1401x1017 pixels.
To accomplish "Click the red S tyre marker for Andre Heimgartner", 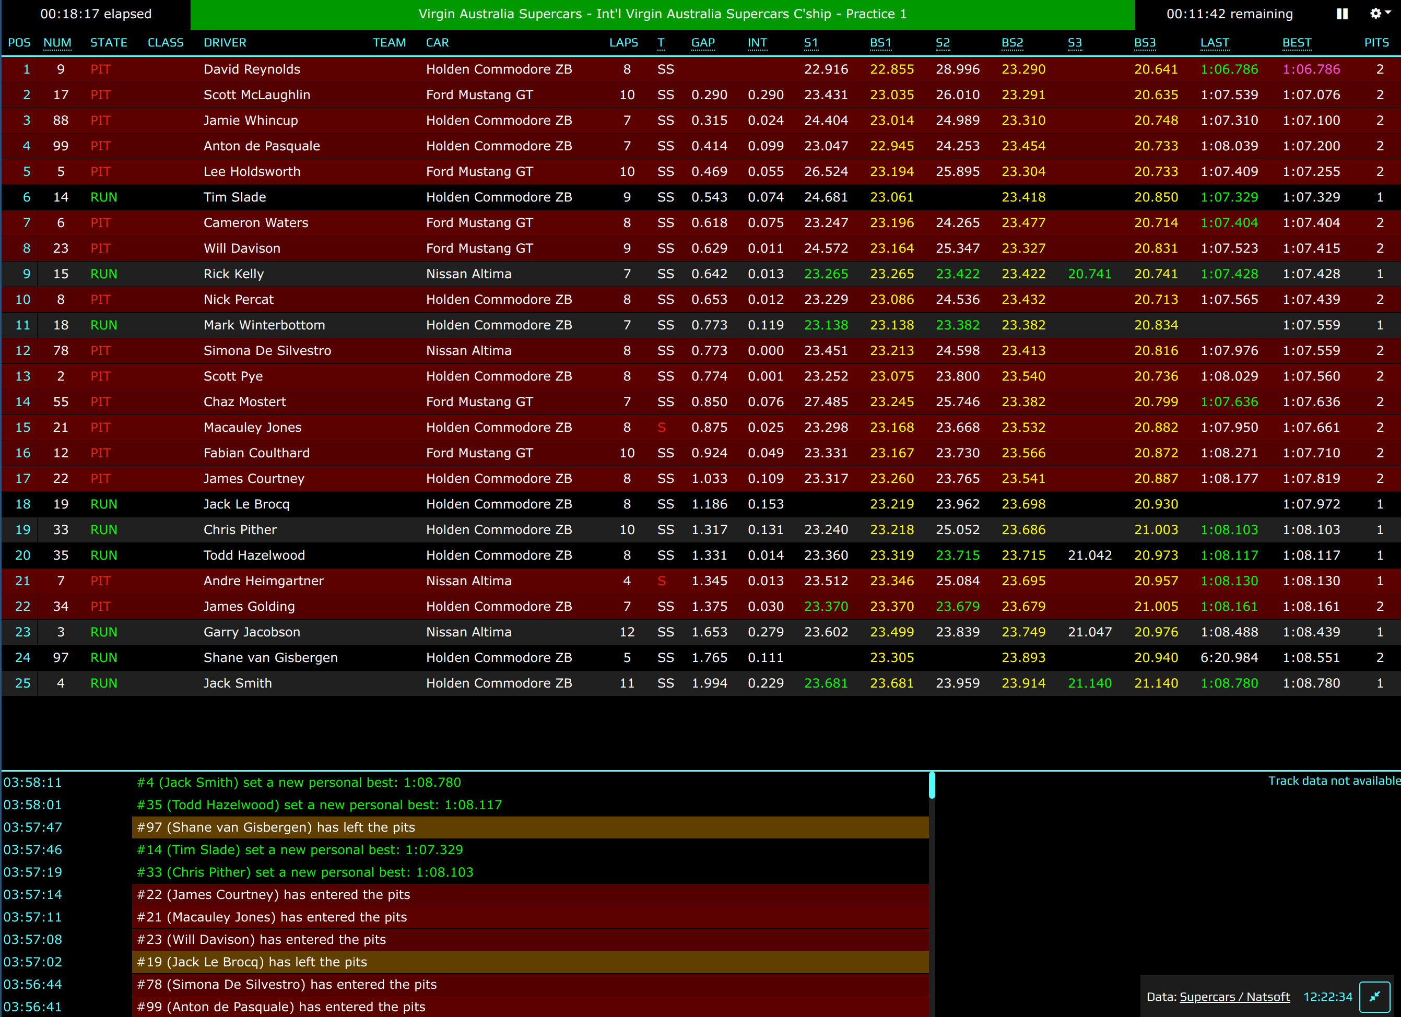I will 662,581.
